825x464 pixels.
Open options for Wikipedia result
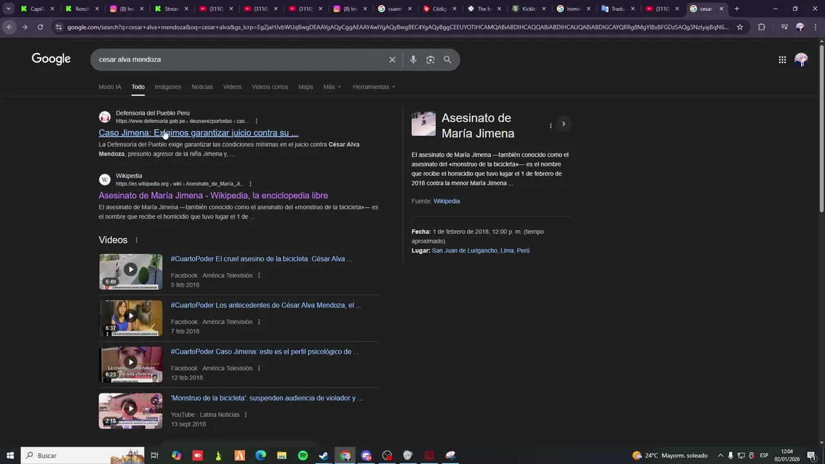tap(250, 184)
